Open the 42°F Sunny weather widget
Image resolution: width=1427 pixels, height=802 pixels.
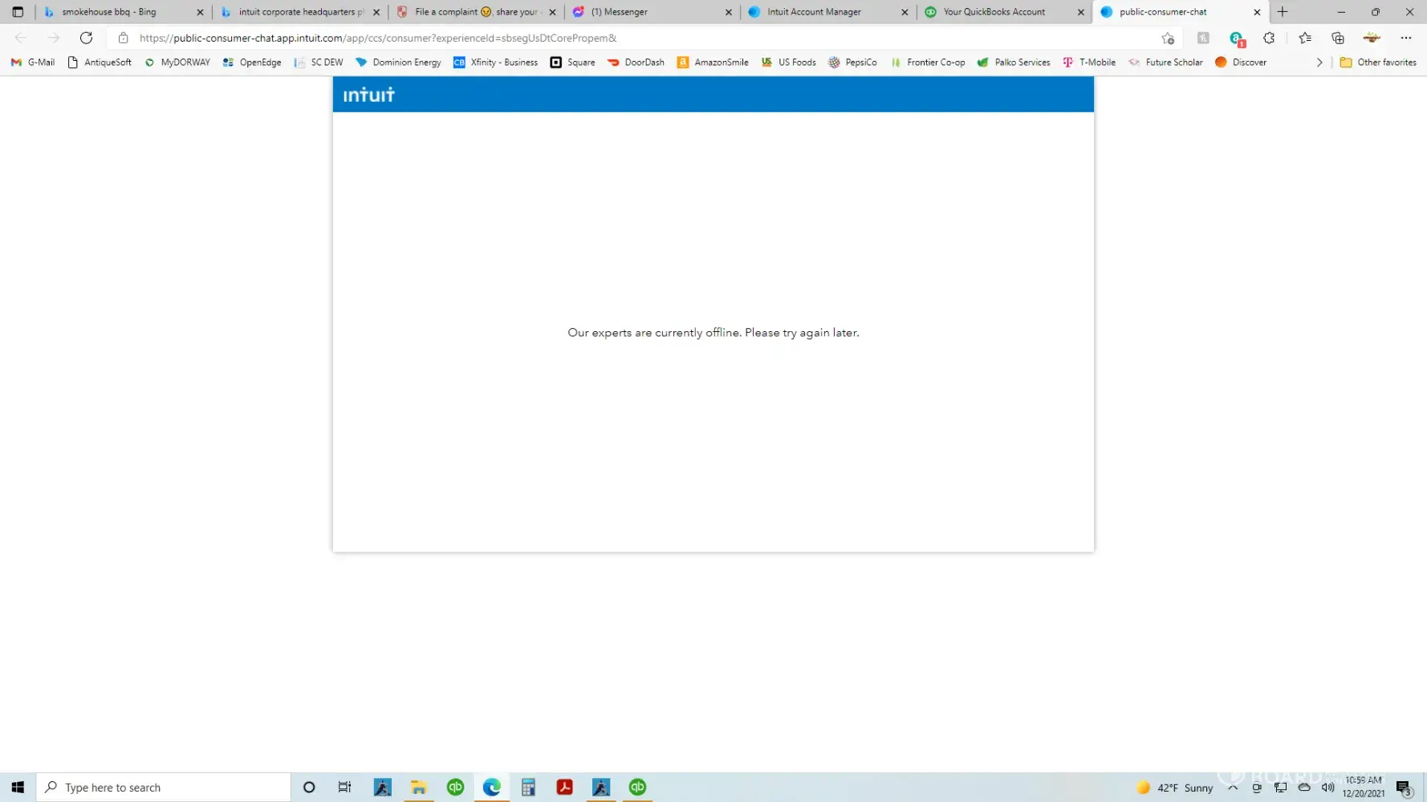[x=1175, y=788]
